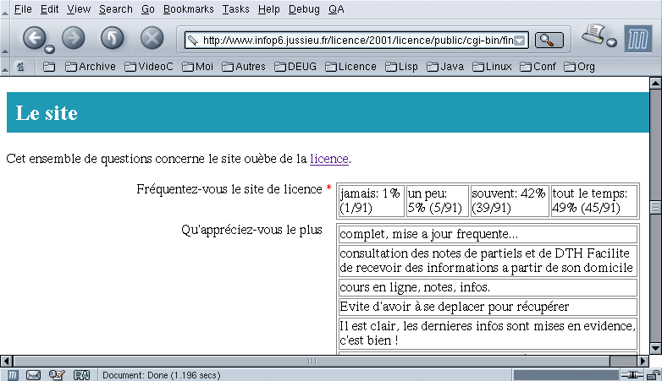
Task: Stop loading the page
Action: pyautogui.click(x=152, y=38)
